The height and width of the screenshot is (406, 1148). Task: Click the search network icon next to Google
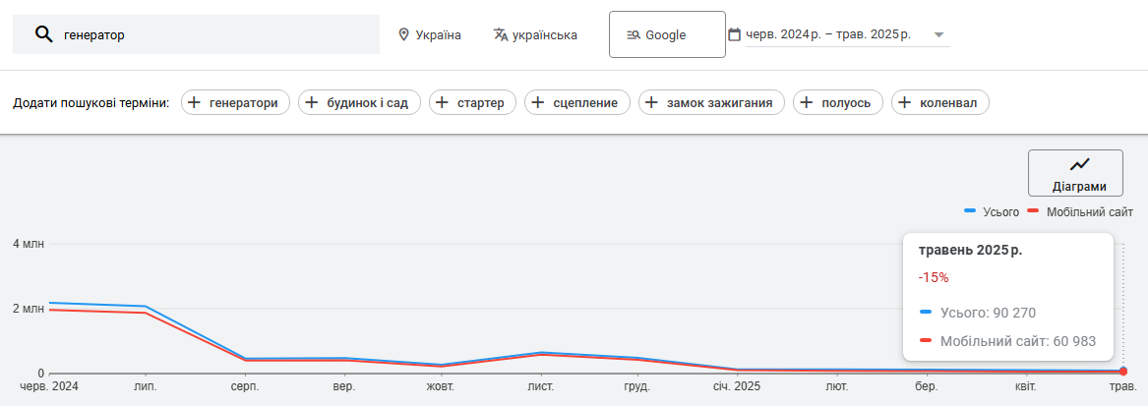[x=634, y=34]
